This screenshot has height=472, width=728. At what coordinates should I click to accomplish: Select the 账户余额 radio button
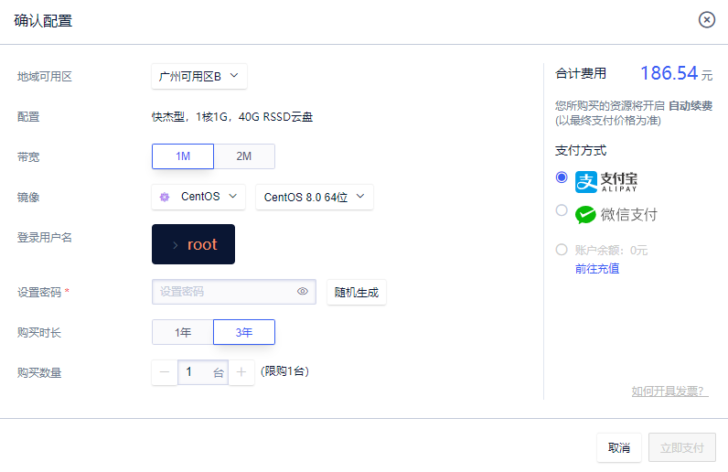(x=562, y=250)
